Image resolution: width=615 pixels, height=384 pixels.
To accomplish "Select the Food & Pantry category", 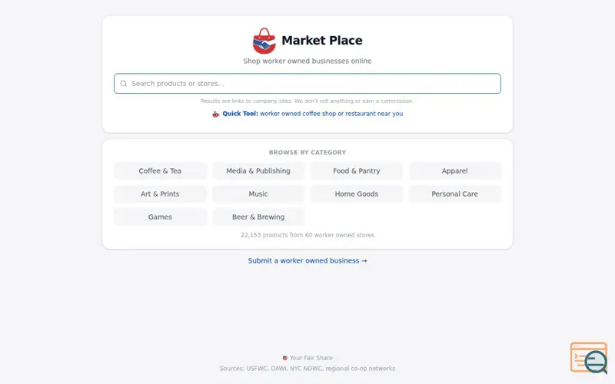I will [x=357, y=170].
